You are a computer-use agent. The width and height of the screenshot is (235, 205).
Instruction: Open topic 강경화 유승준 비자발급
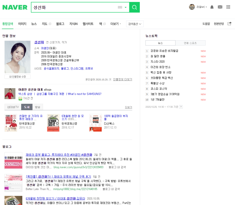[x=164, y=51]
